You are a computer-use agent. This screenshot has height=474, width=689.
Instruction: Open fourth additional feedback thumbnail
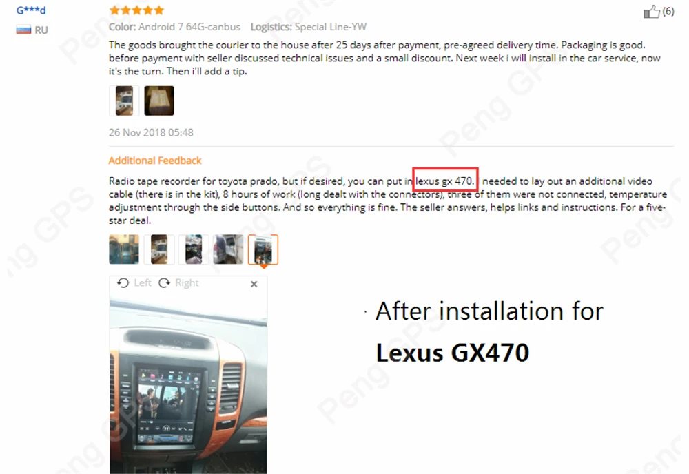pos(228,249)
